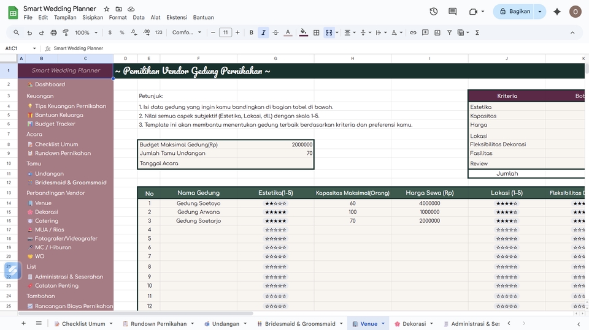The image size is (589, 330).
Task: Click the font size input field
Action: coord(225,32)
